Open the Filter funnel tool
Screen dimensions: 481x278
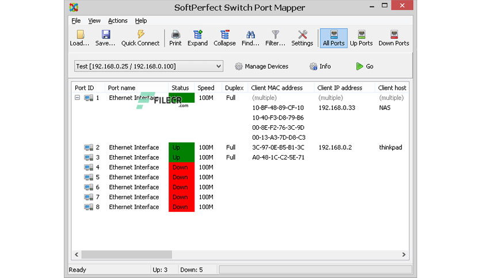click(x=275, y=38)
